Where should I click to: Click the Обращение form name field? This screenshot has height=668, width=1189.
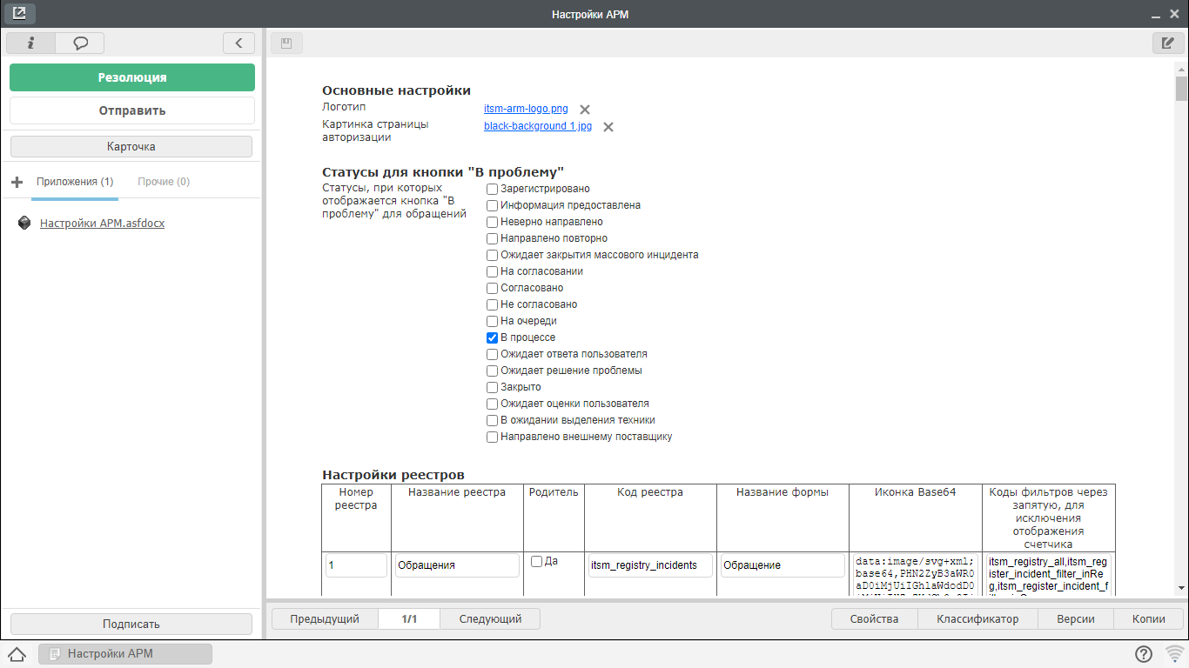[x=783, y=565]
